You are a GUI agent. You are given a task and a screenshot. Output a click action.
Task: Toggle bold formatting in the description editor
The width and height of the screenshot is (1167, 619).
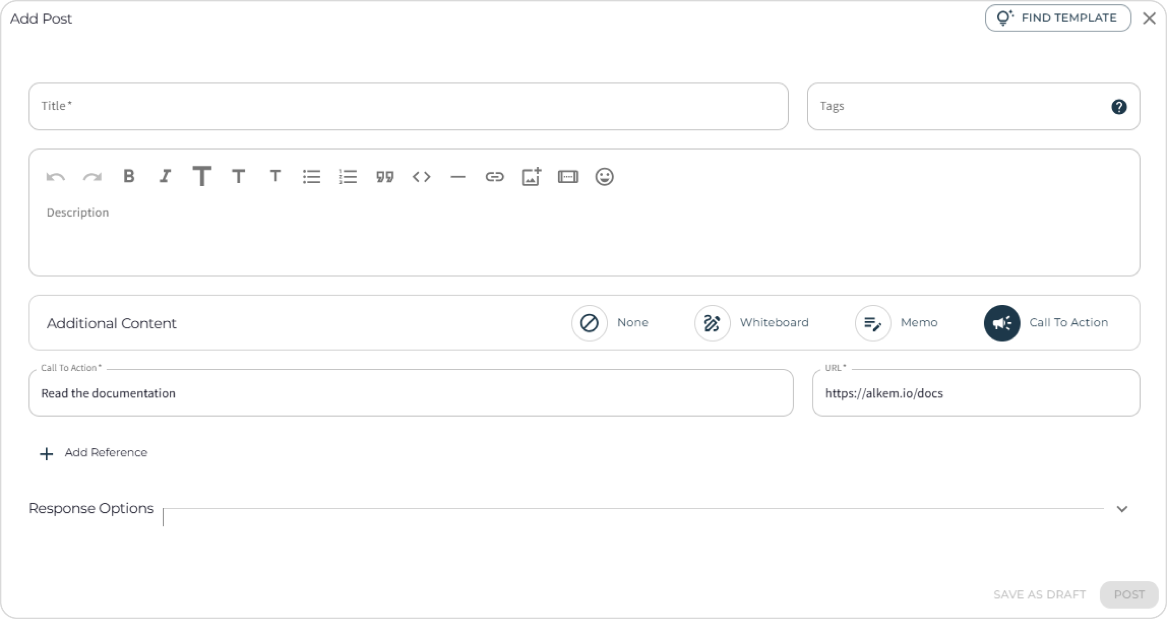128,177
